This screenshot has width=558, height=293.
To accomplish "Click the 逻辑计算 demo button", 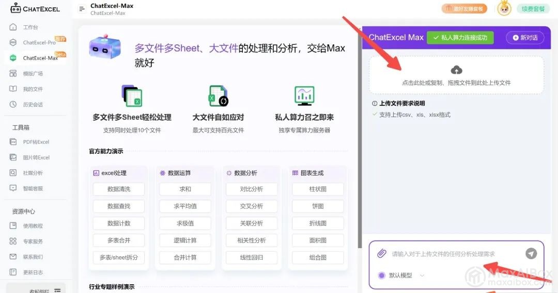I will 185,240.
